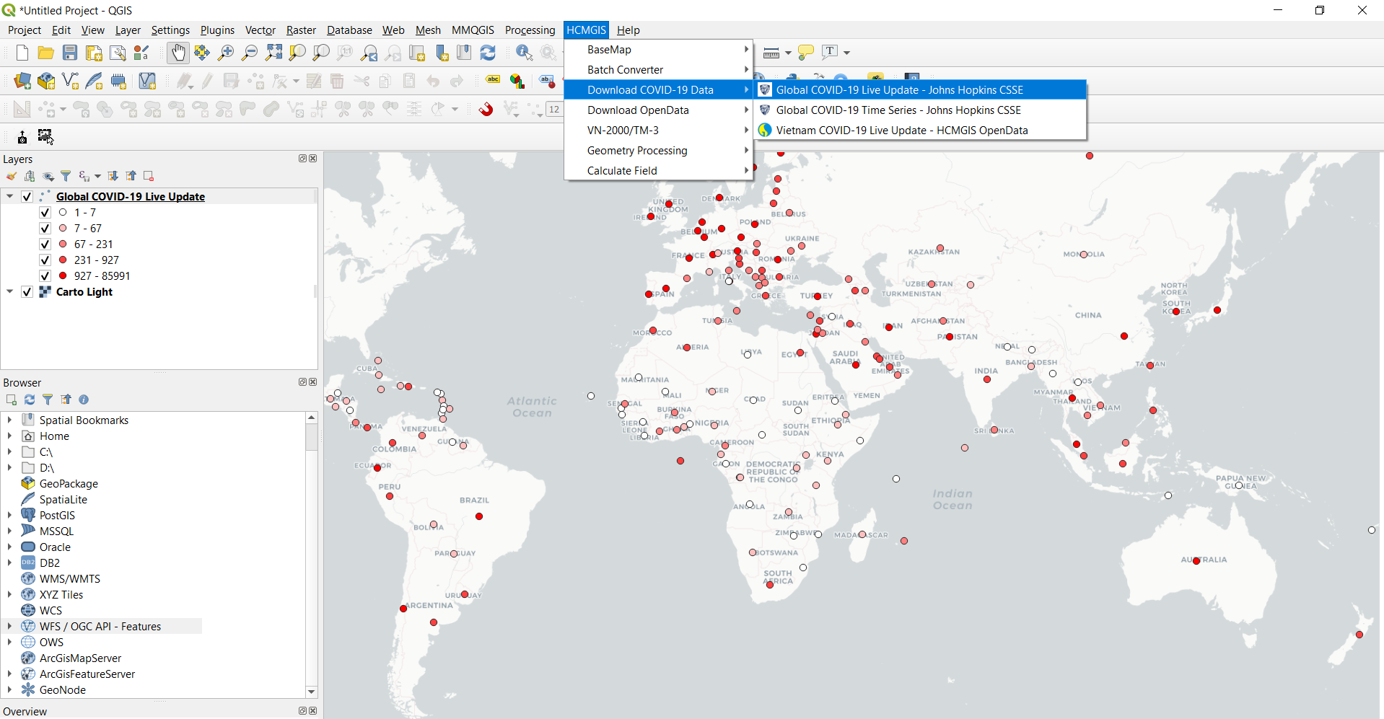Collapse the Carto Light layer entry

pyautogui.click(x=10, y=291)
